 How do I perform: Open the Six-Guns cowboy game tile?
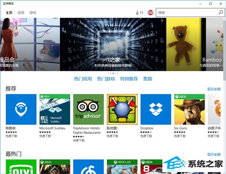tap(189, 109)
